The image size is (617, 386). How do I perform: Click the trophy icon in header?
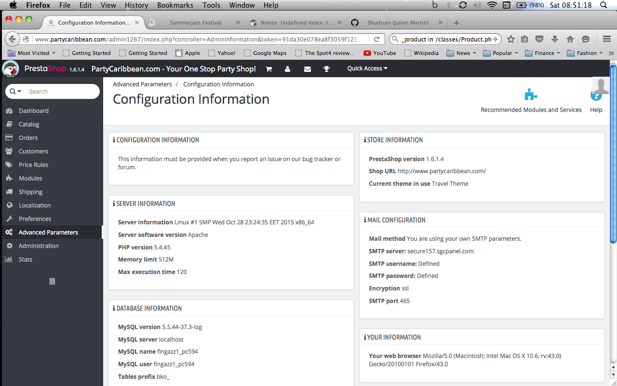coord(326,69)
